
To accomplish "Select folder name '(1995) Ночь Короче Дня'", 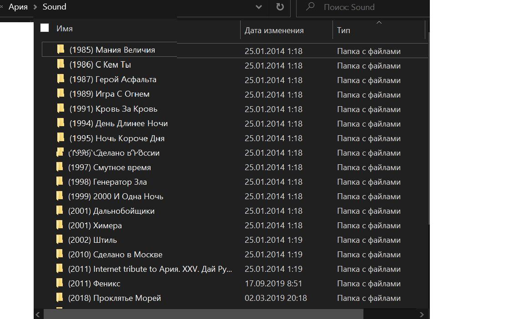I will pyautogui.click(x=117, y=138).
